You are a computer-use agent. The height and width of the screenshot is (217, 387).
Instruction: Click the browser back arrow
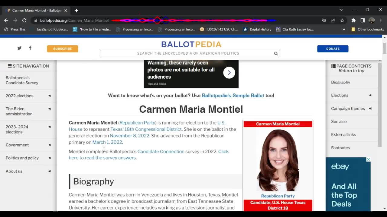(6, 20)
